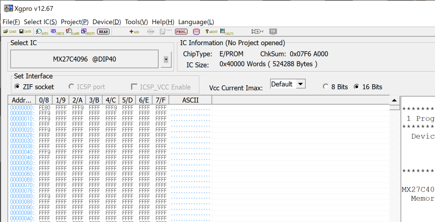The height and width of the screenshot is (222, 435).
Task: Click the TV toolbar icon
Action: pyautogui.click(x=273, y=31)
